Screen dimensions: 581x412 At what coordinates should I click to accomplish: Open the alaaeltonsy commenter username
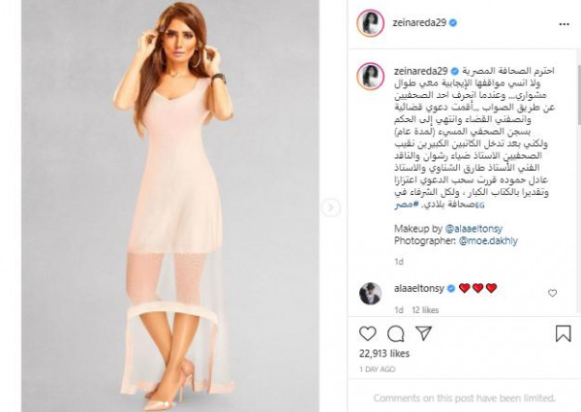tap(419, 288)
